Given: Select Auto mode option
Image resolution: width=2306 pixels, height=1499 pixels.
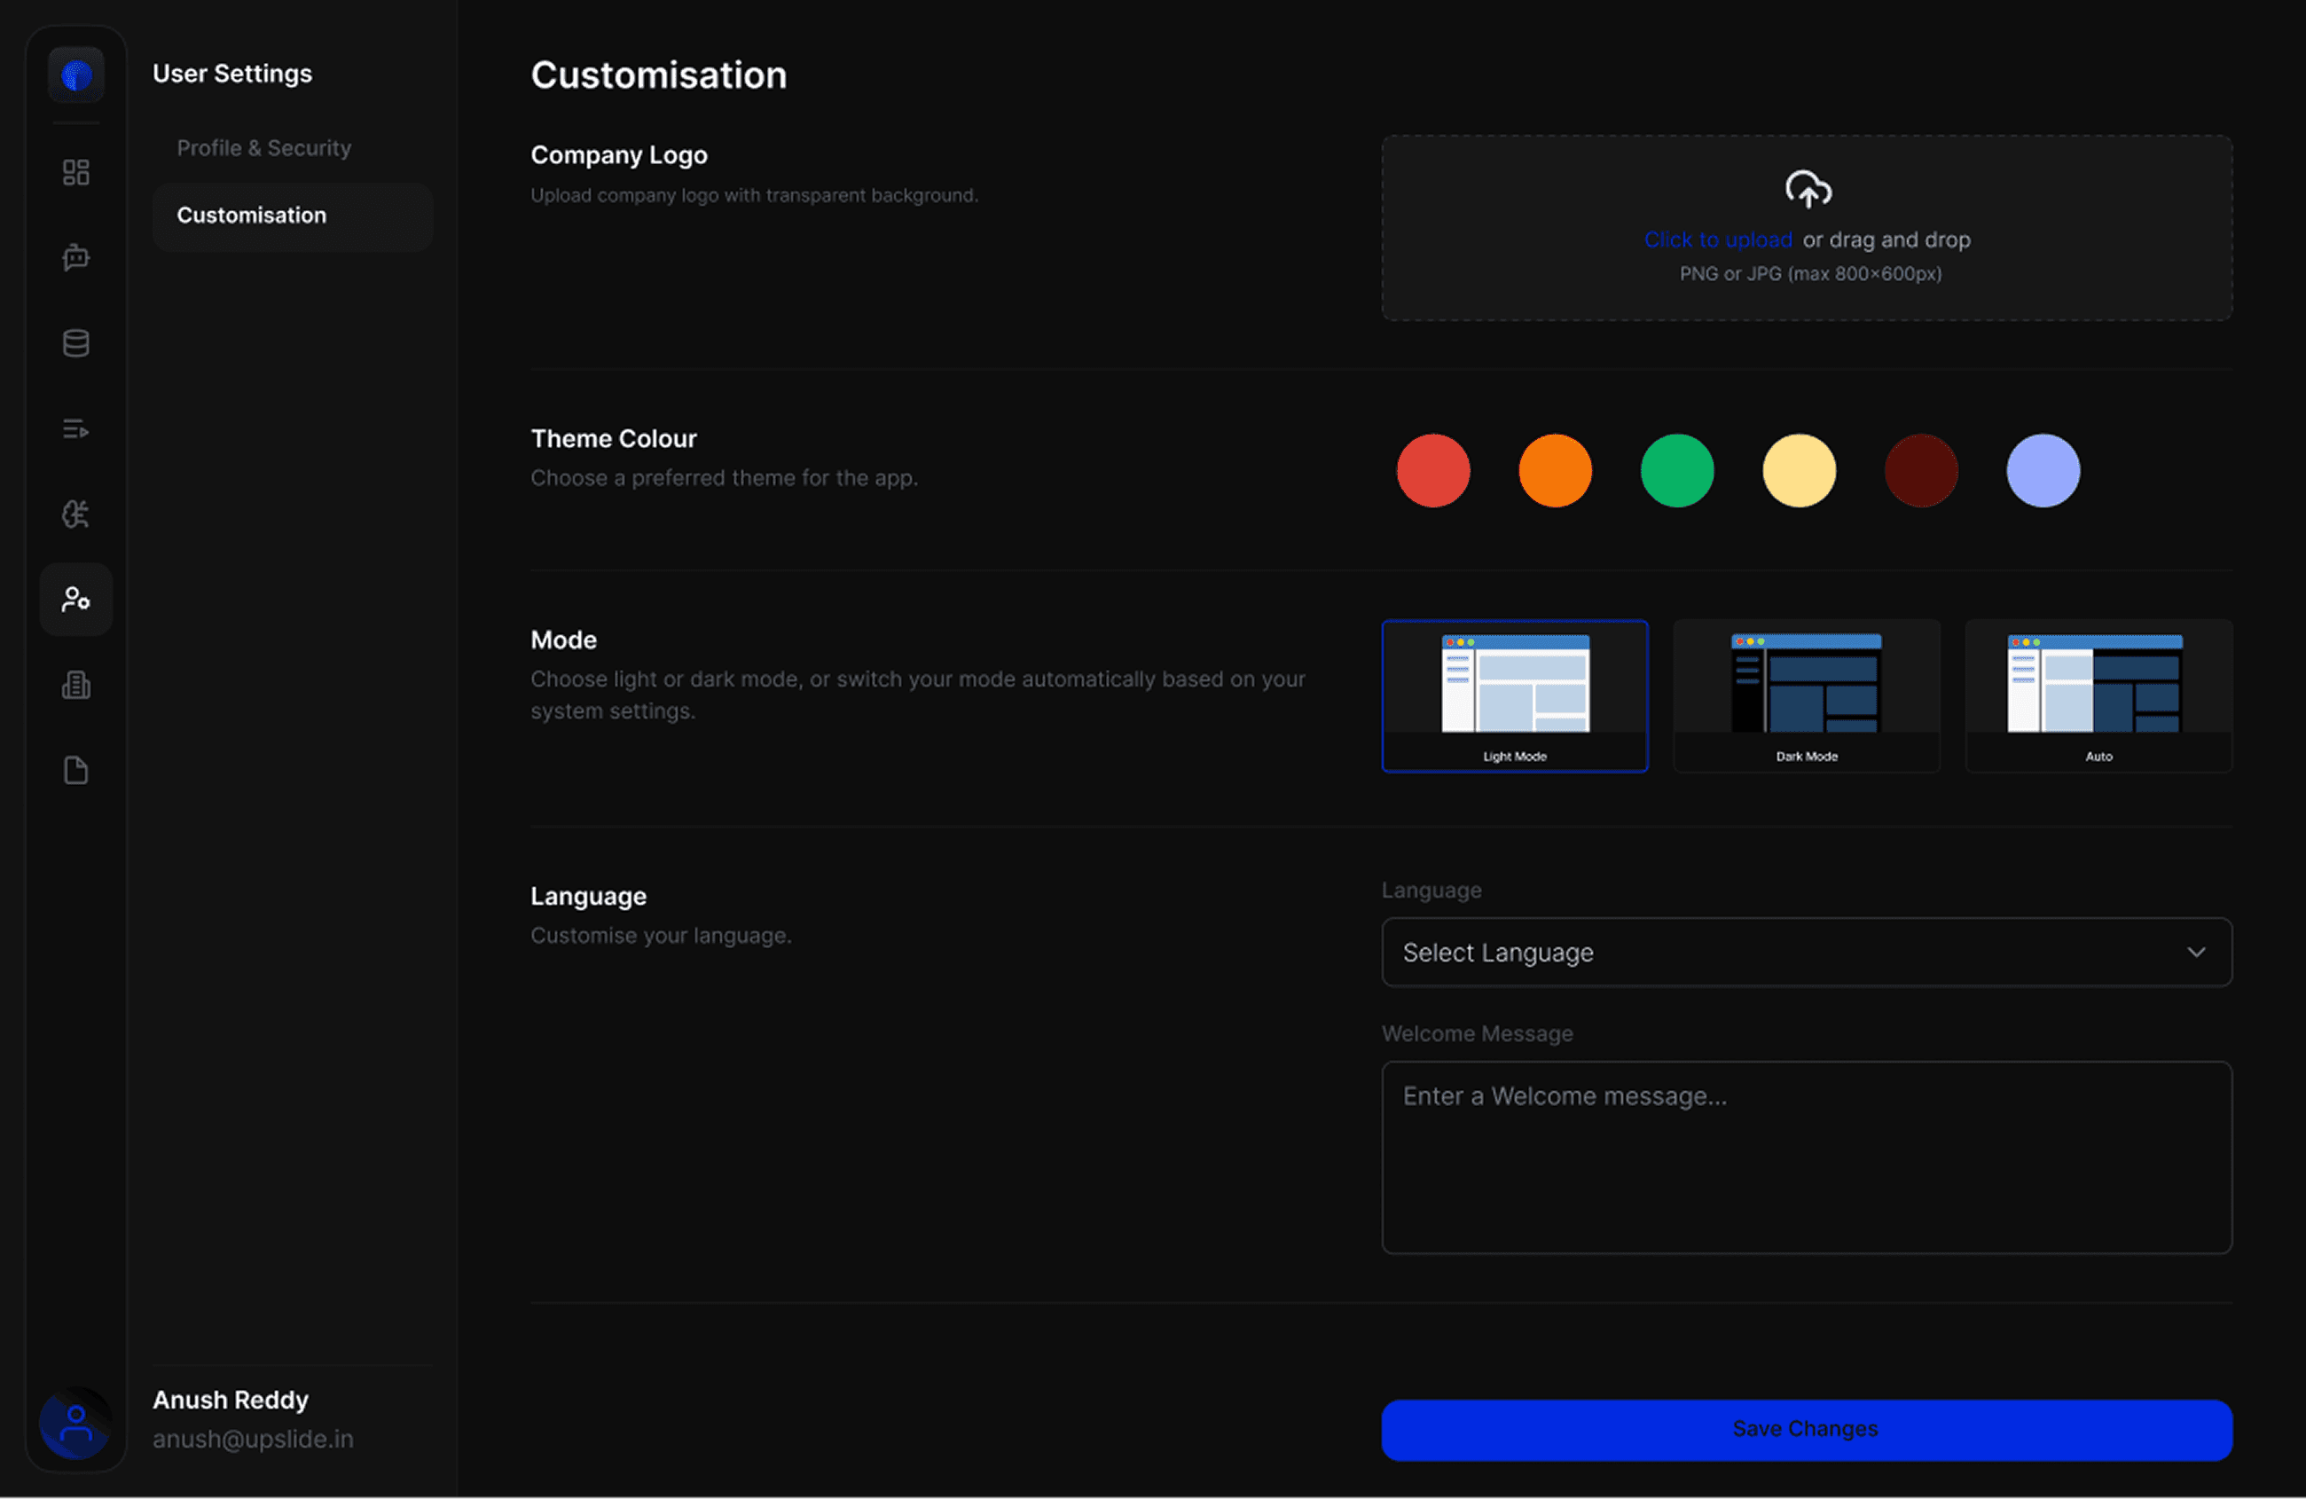Looking at the screenshot, I should (2098, 695).
